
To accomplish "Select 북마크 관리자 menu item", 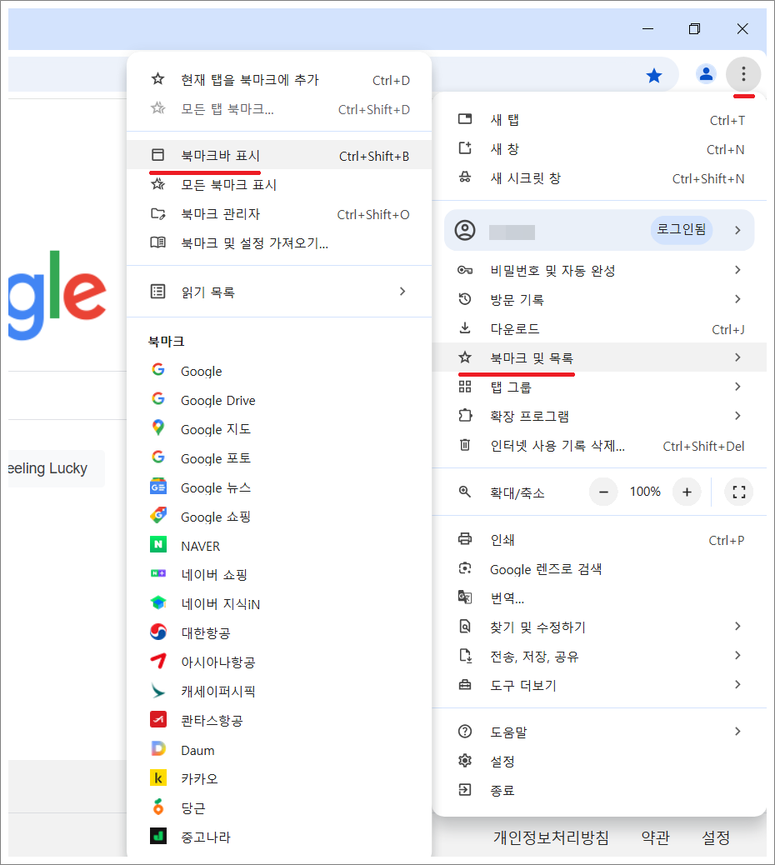I will click(220, 215).
